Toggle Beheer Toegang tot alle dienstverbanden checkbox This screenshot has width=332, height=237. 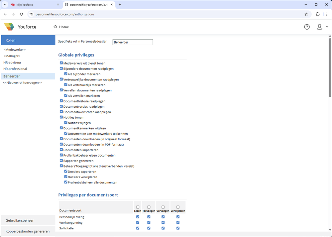[61, 166]
